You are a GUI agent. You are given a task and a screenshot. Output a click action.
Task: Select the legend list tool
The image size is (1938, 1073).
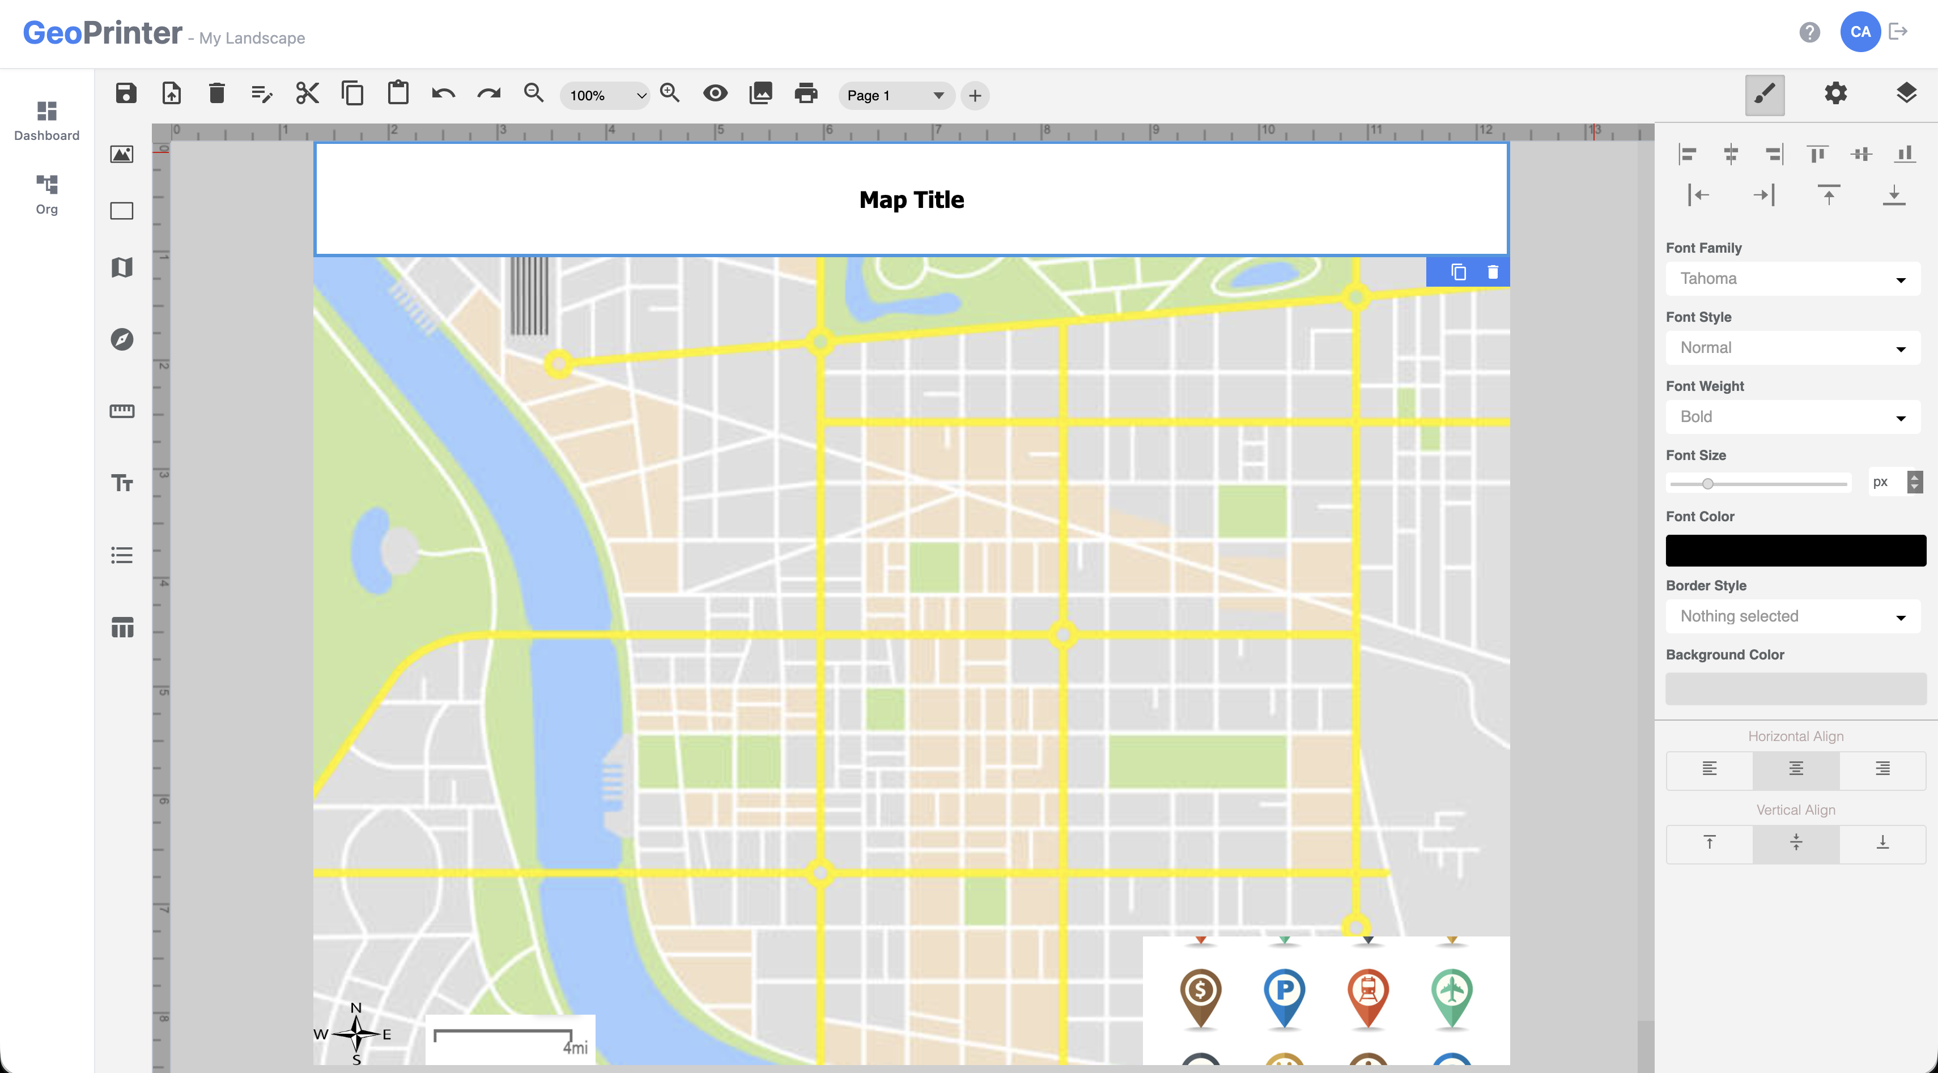point(122,555)
